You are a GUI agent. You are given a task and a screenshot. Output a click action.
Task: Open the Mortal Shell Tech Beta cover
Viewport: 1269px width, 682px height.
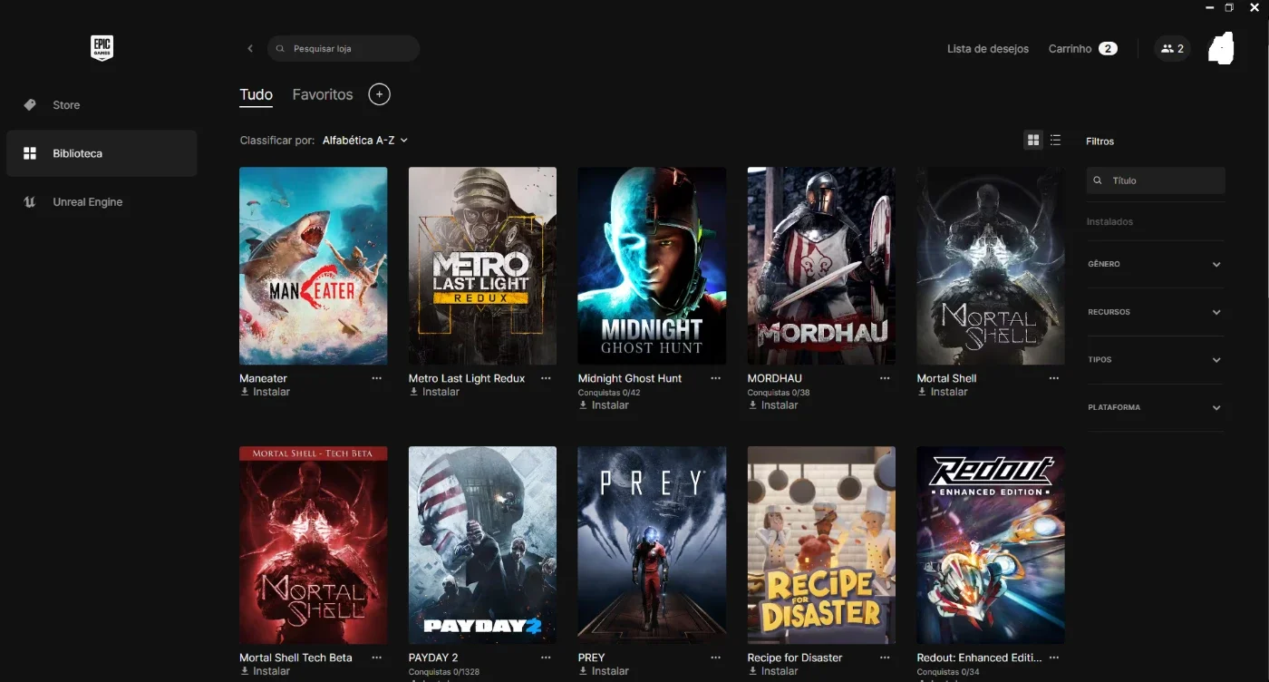coord(314,545)
